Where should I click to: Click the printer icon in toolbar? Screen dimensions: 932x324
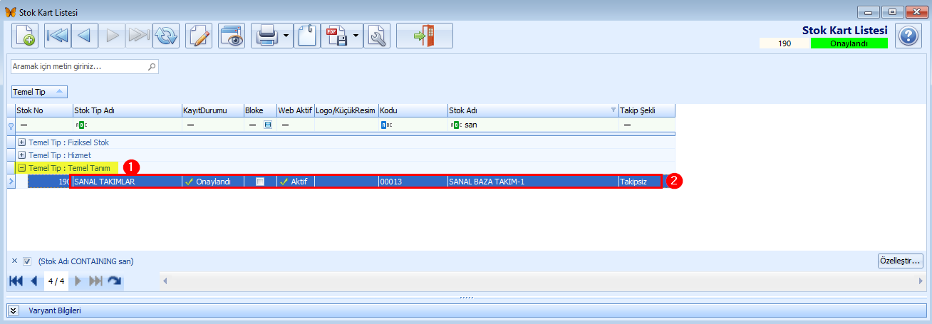pos(266,36)
